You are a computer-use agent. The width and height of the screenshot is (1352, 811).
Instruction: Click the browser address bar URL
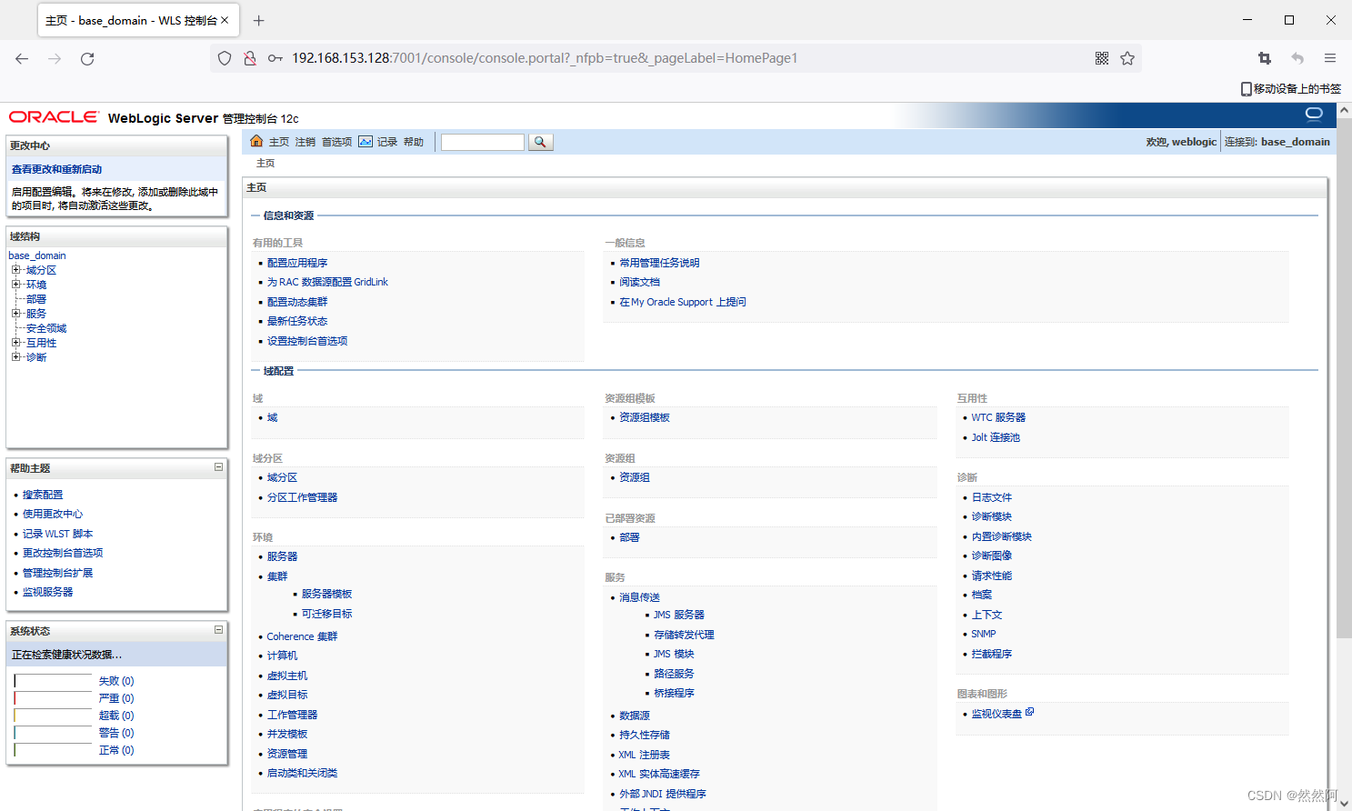pyautogui.click(x=545, y=58)
